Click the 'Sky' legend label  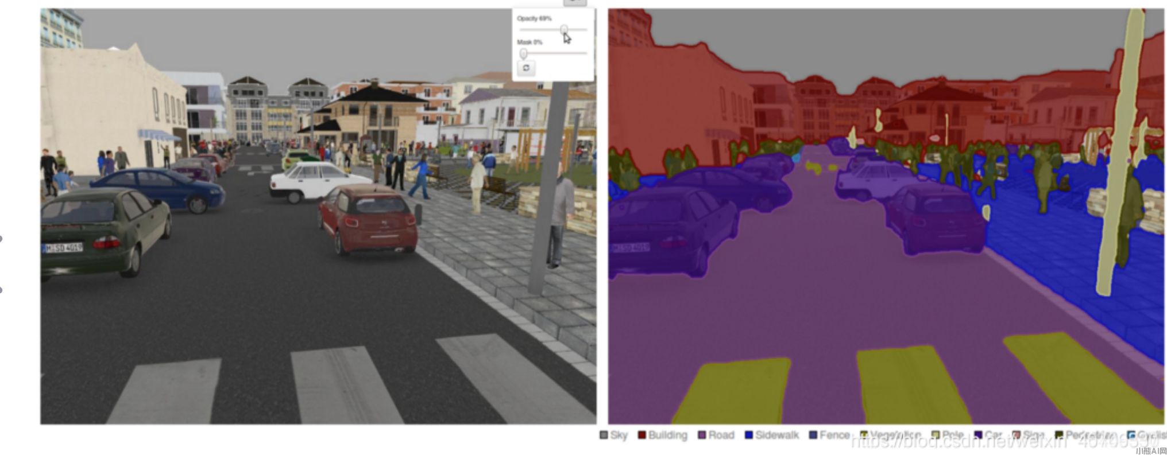click(619, 435)
